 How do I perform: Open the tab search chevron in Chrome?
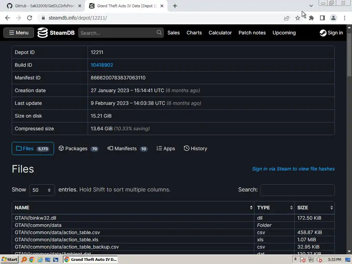point(311,6)
